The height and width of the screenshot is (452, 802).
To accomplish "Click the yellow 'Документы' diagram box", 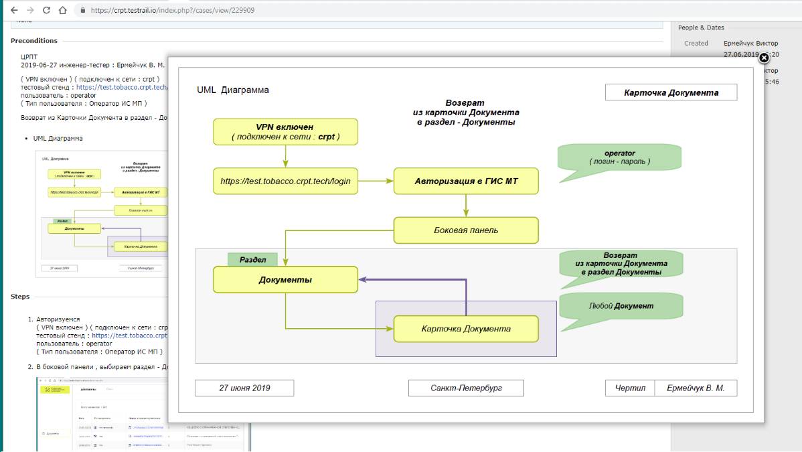I will (x=285, y=280).
